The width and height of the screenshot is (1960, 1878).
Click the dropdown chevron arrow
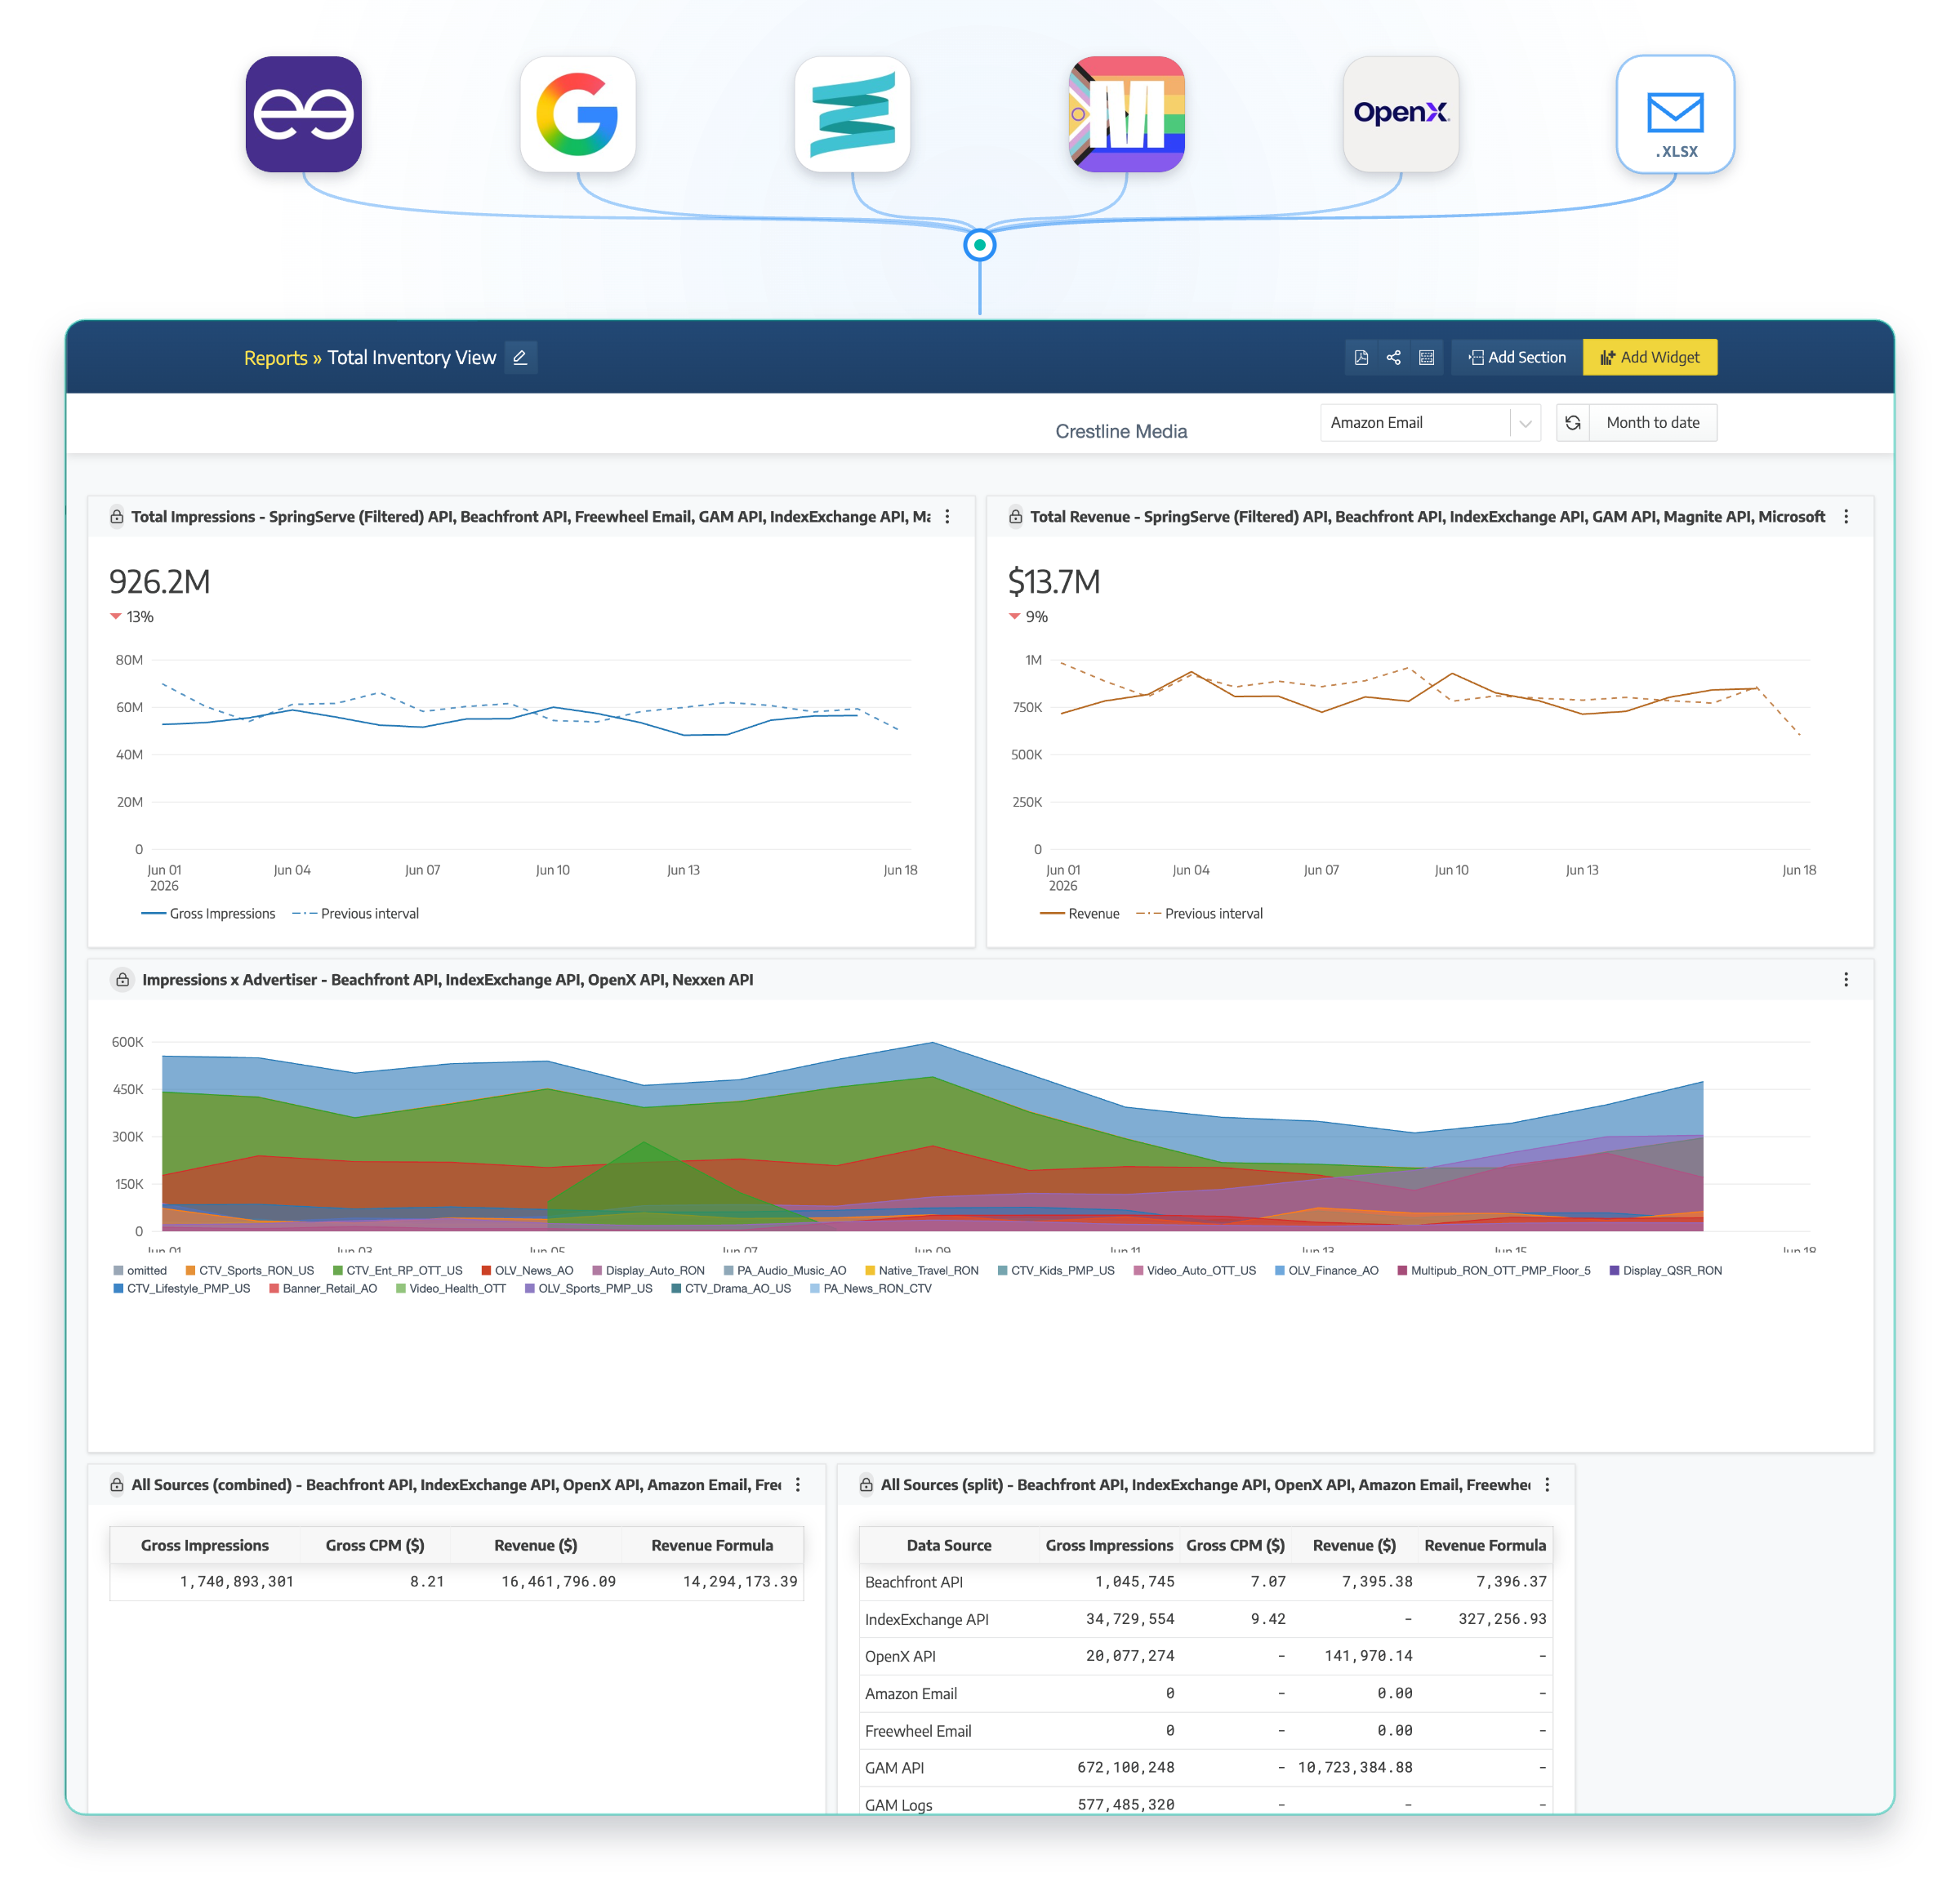(x=1525, y=424)
